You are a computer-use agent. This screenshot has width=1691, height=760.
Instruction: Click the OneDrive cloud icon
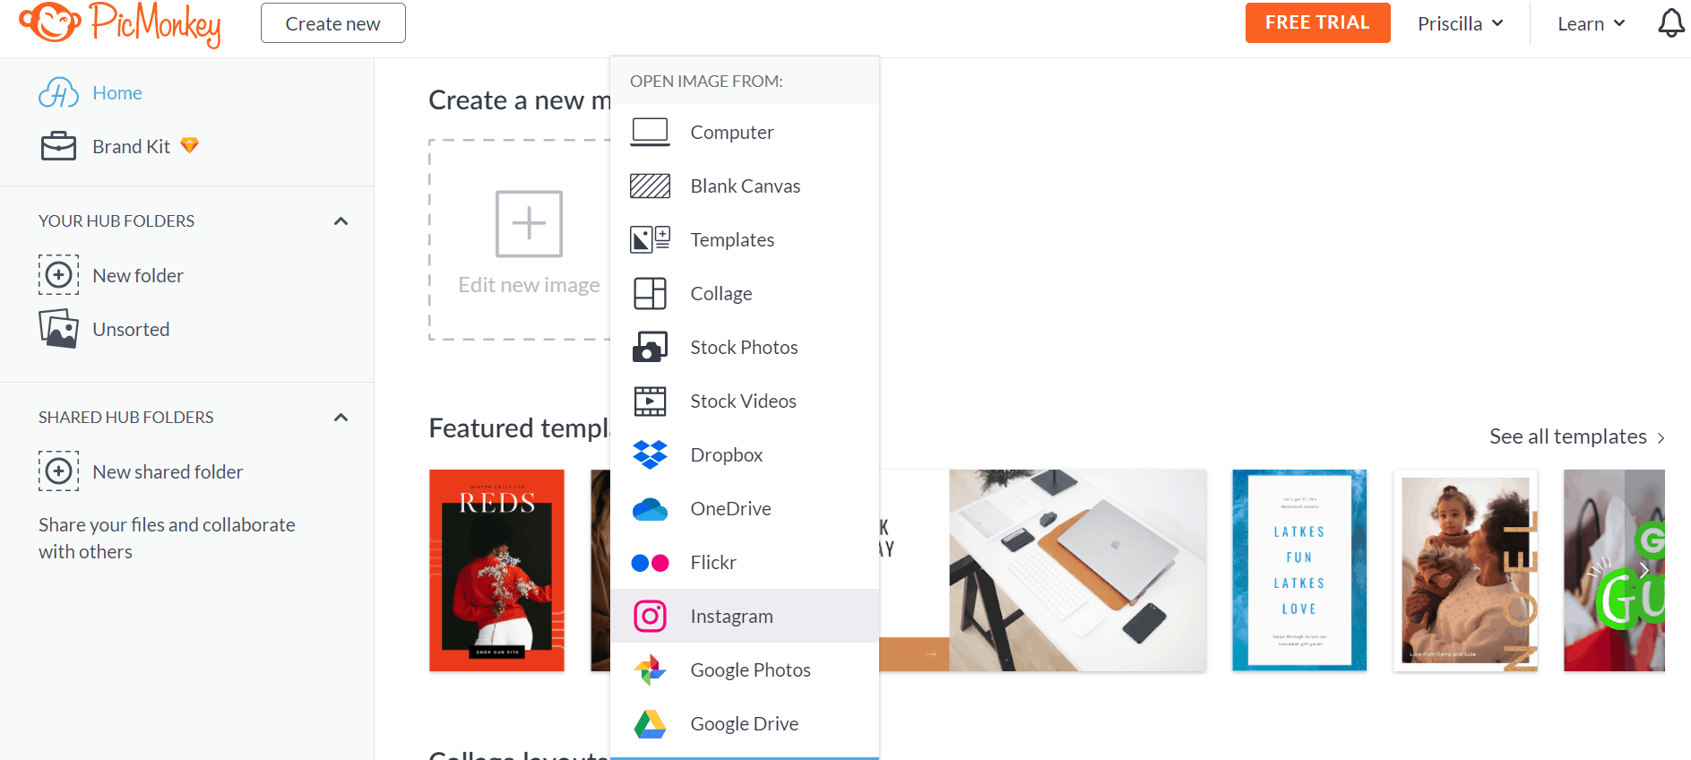coord(650,509)
